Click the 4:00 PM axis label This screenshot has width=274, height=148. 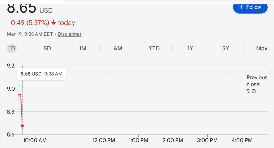[242, 140]
